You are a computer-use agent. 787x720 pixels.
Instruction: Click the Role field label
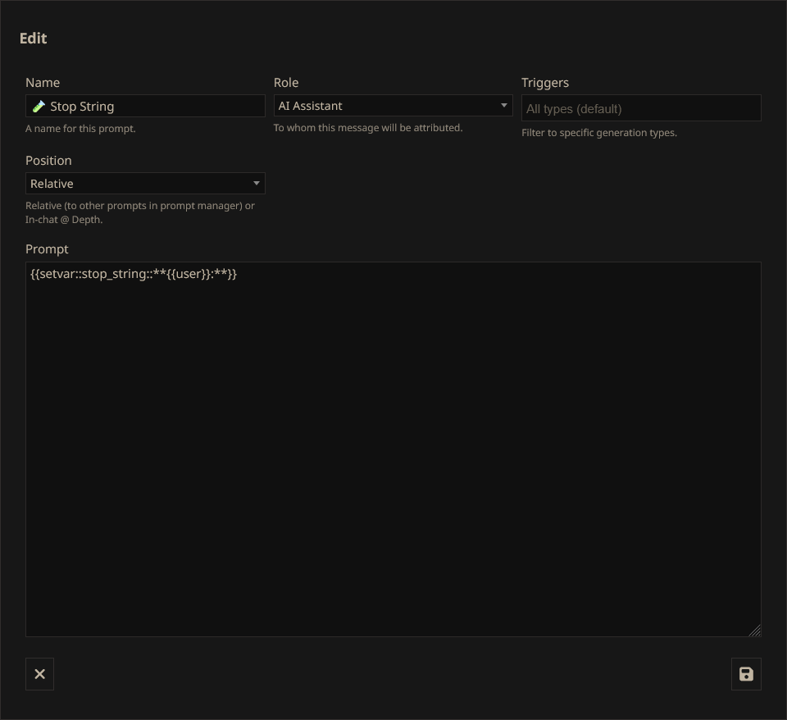[x=286, y=83]
